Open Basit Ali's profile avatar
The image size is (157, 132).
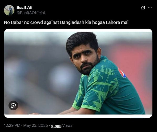pos(9,10)
